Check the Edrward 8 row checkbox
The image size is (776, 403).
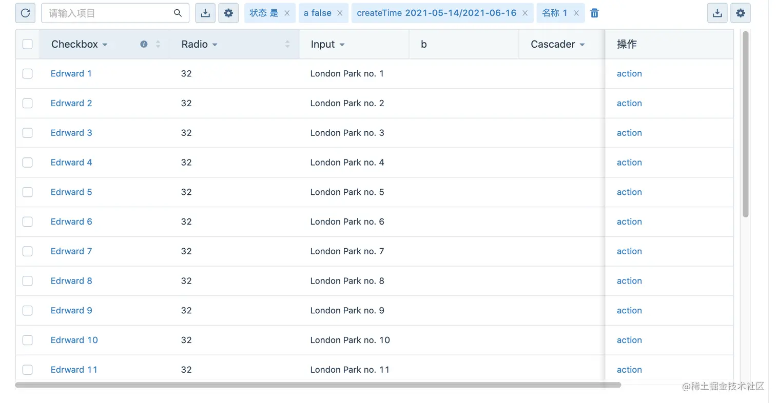28,281
